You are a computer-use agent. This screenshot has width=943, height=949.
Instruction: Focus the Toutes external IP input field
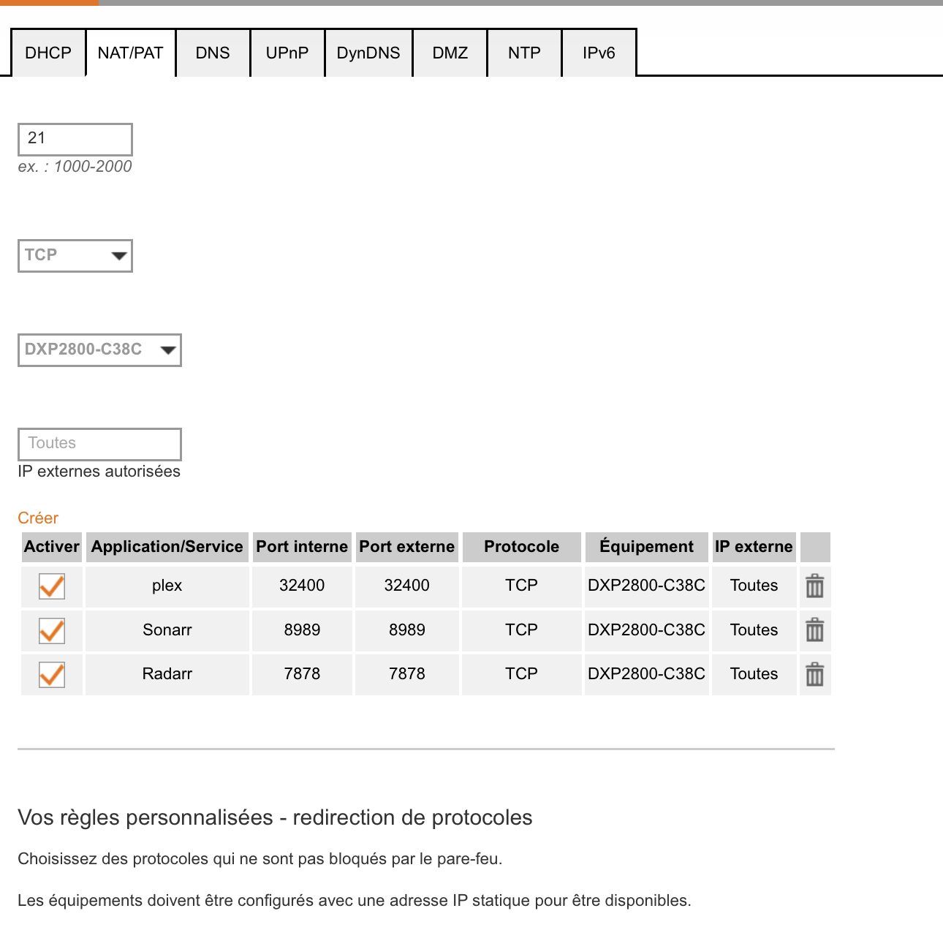(x=99, y=444)
